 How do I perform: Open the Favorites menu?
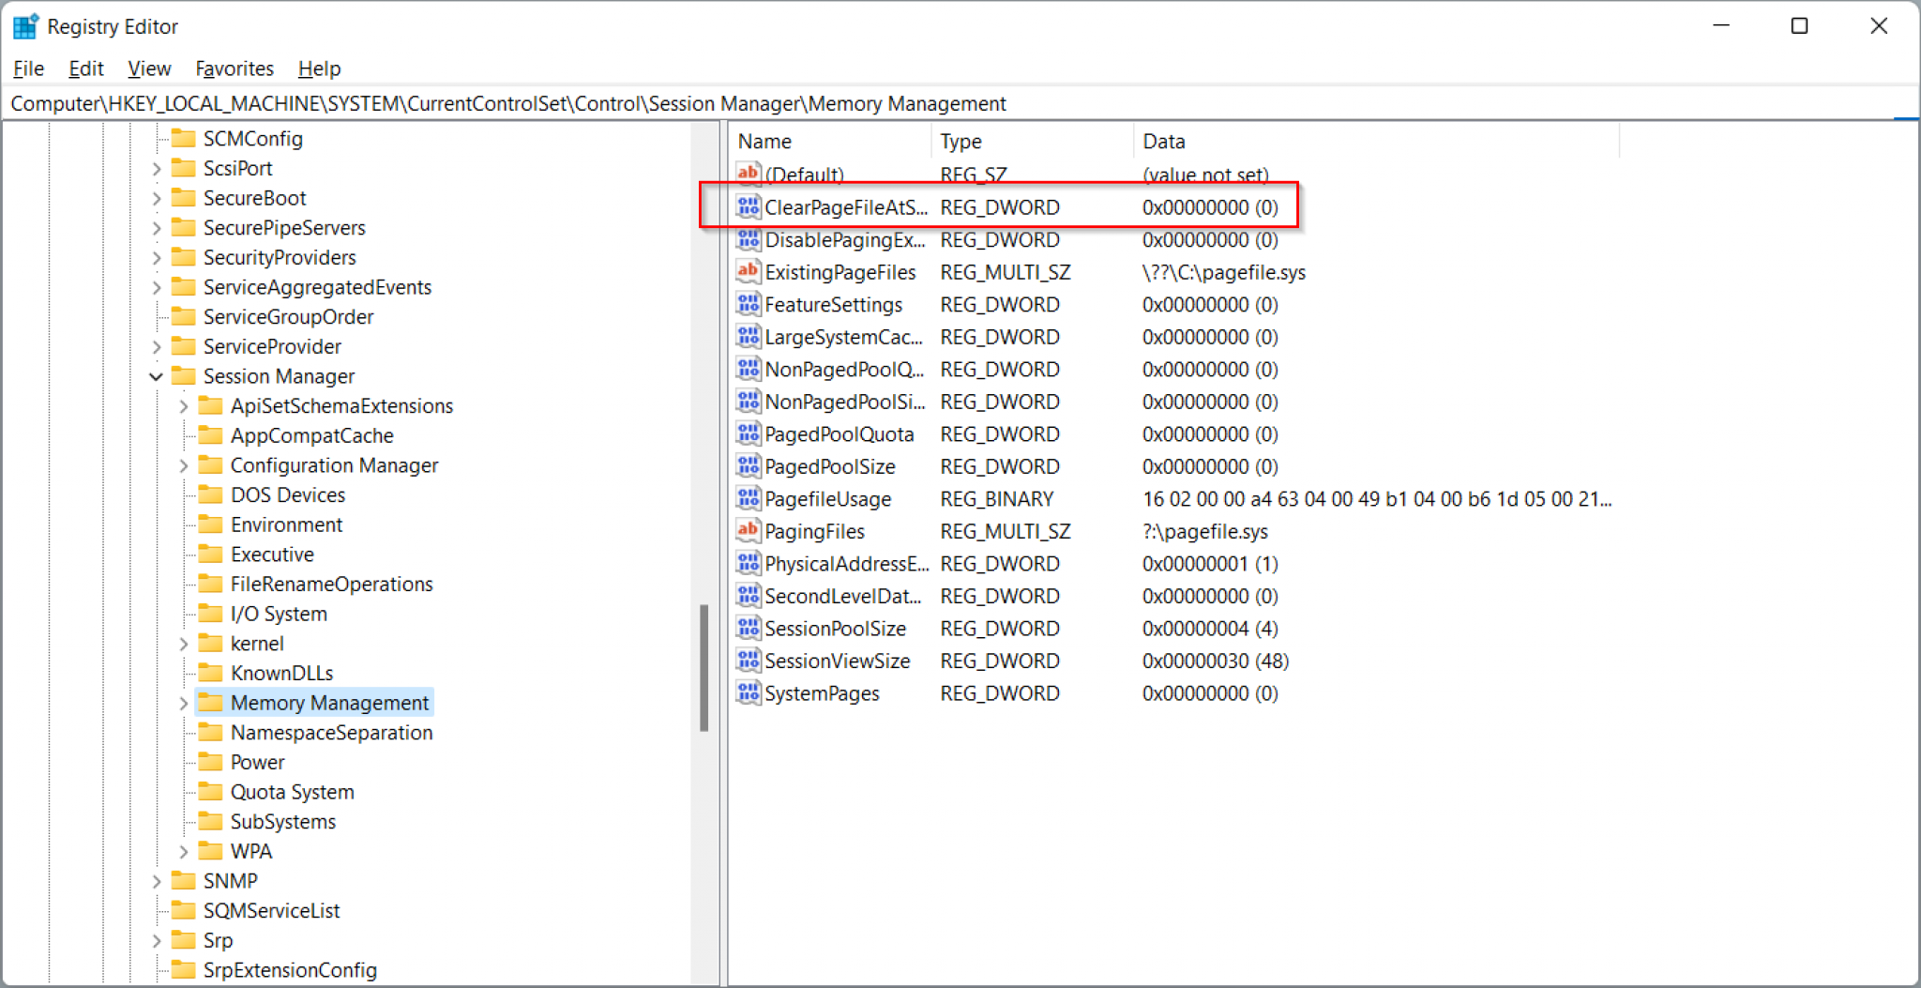234,68
